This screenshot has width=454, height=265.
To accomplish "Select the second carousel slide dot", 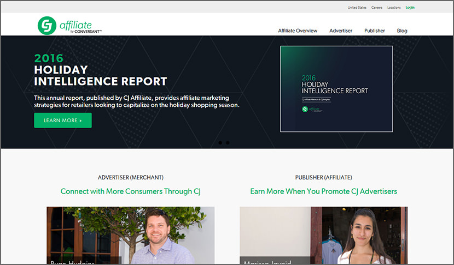I will [x=228, y=143].
